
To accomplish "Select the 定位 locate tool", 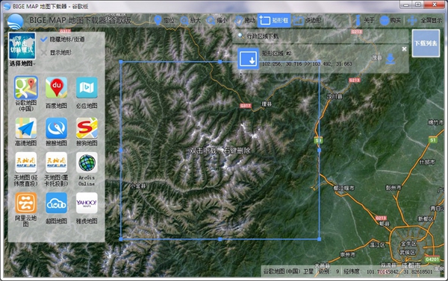I will (x=164, y=20).
